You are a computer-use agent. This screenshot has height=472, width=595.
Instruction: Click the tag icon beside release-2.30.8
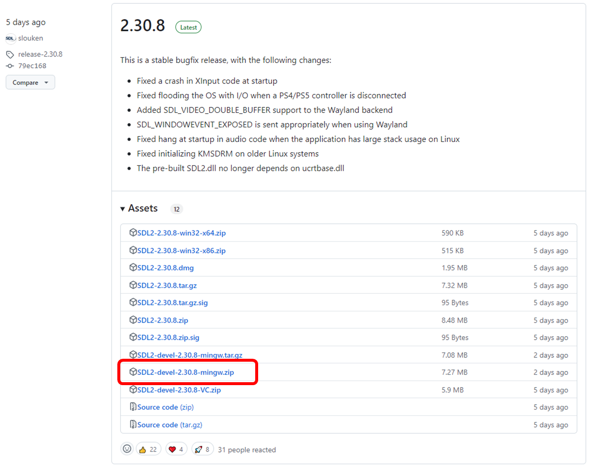coord(10,54)
